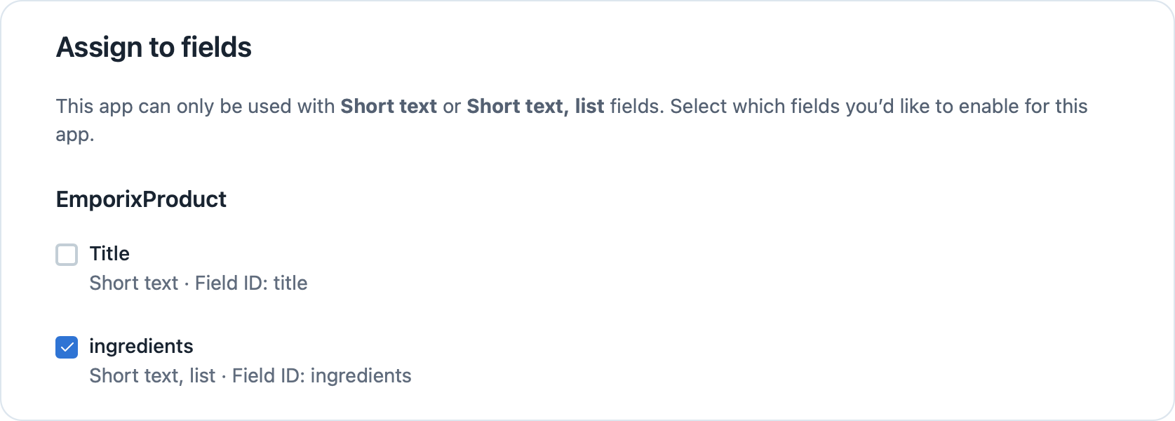The image size is (1175, 421).
Task: Click the Title field label text
Action: tap(109, 253)
